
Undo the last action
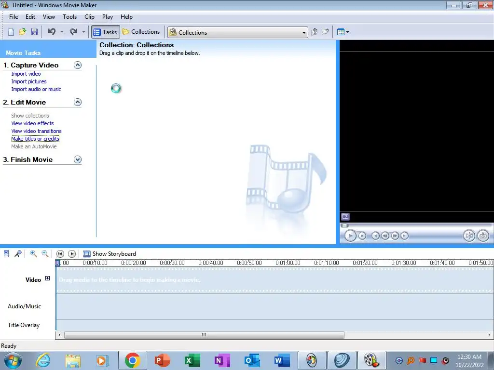pyautogui.click(x=52, y=31)
